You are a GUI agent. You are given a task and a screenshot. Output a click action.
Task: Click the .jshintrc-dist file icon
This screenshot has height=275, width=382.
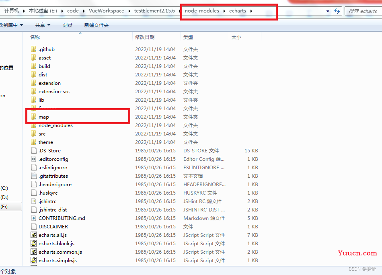(34, 210)
